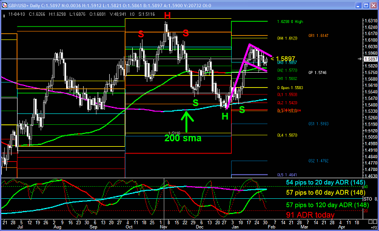Click the 'Feb' month label on time axis
The image size is (379, 231).
[x=272, y=227]
